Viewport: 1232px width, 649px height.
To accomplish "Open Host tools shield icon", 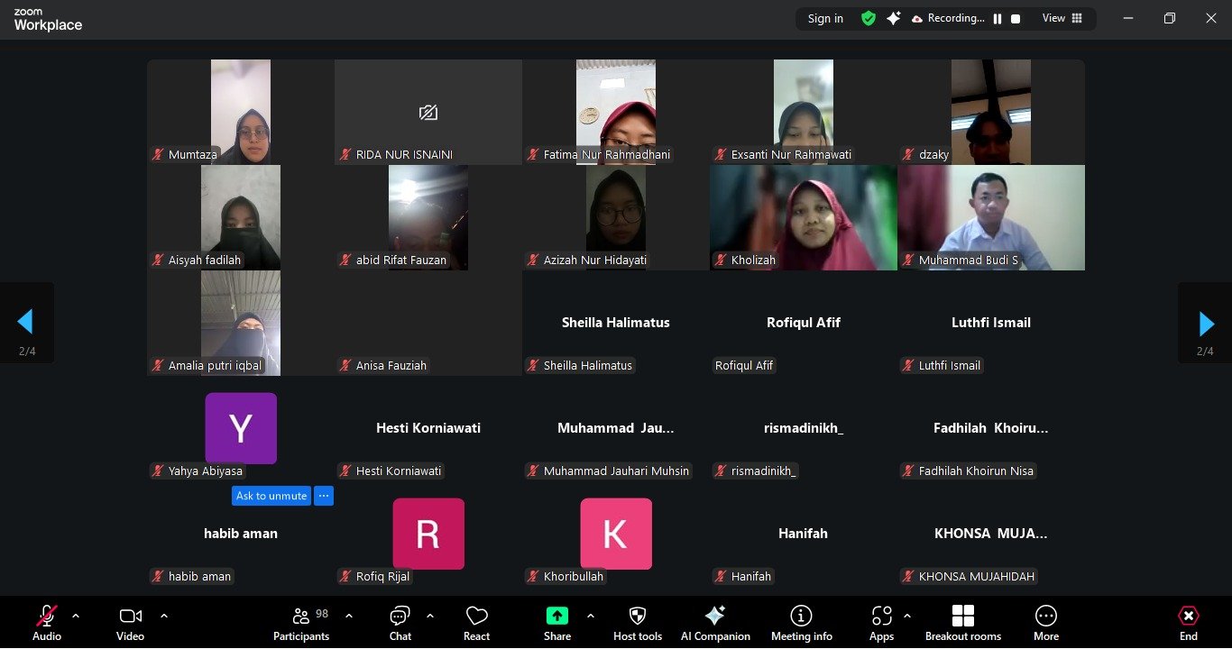I will [637, 622].
